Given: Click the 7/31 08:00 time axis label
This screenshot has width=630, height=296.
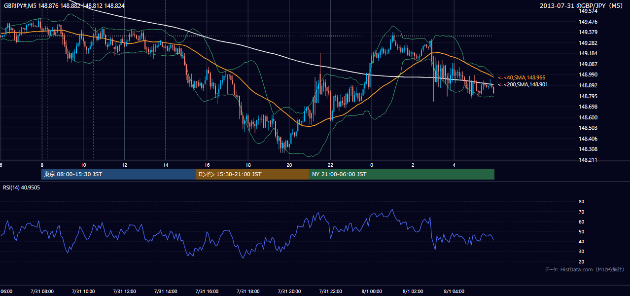Looking at the screenshot, I should [42, 291].
